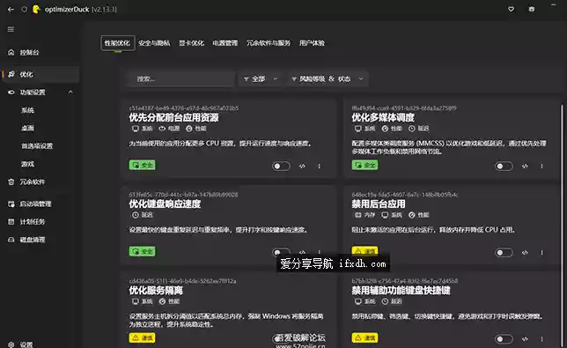Viewport: 567px width, 348px height.
Task: Switch to the 电源管理 tab
Action: (x=225, y=43)
